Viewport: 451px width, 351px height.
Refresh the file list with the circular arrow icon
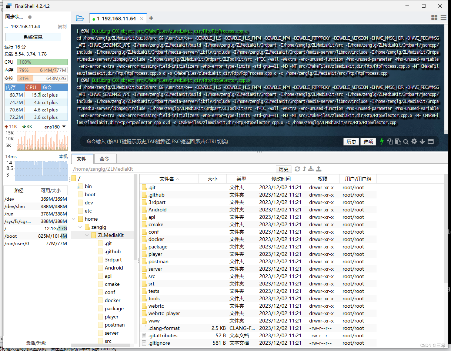point(297,169)
